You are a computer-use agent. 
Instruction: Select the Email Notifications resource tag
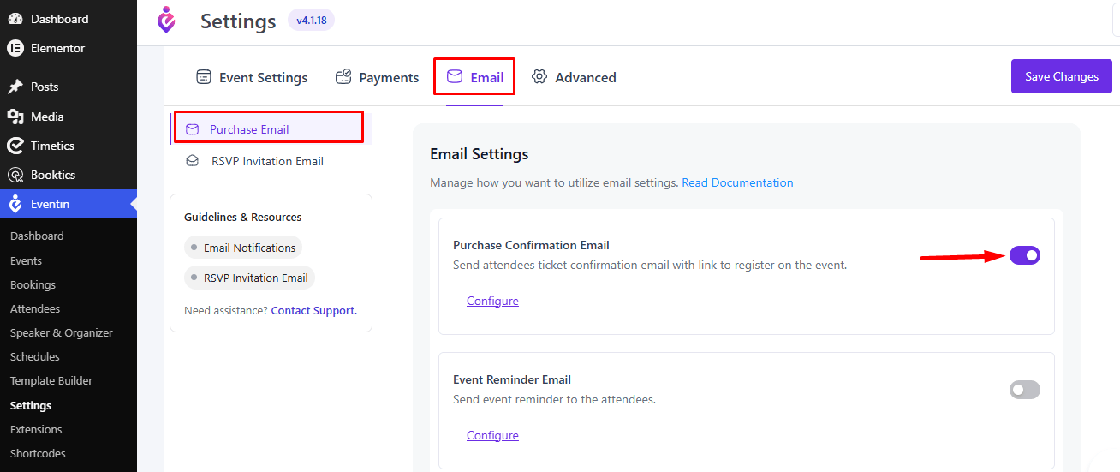(243, 248)
